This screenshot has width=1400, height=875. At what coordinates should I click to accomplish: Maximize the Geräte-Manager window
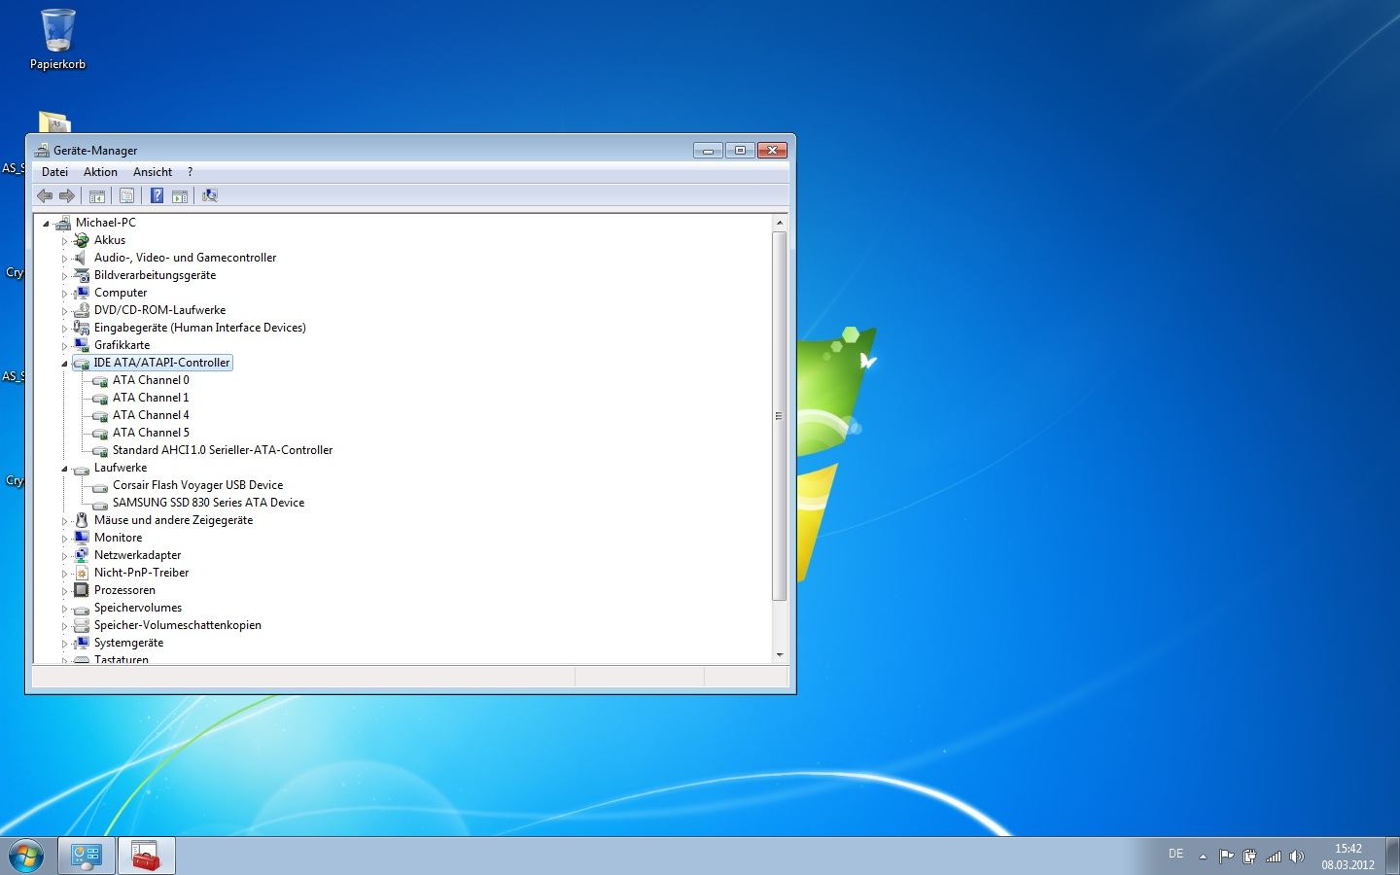(740, 150)
